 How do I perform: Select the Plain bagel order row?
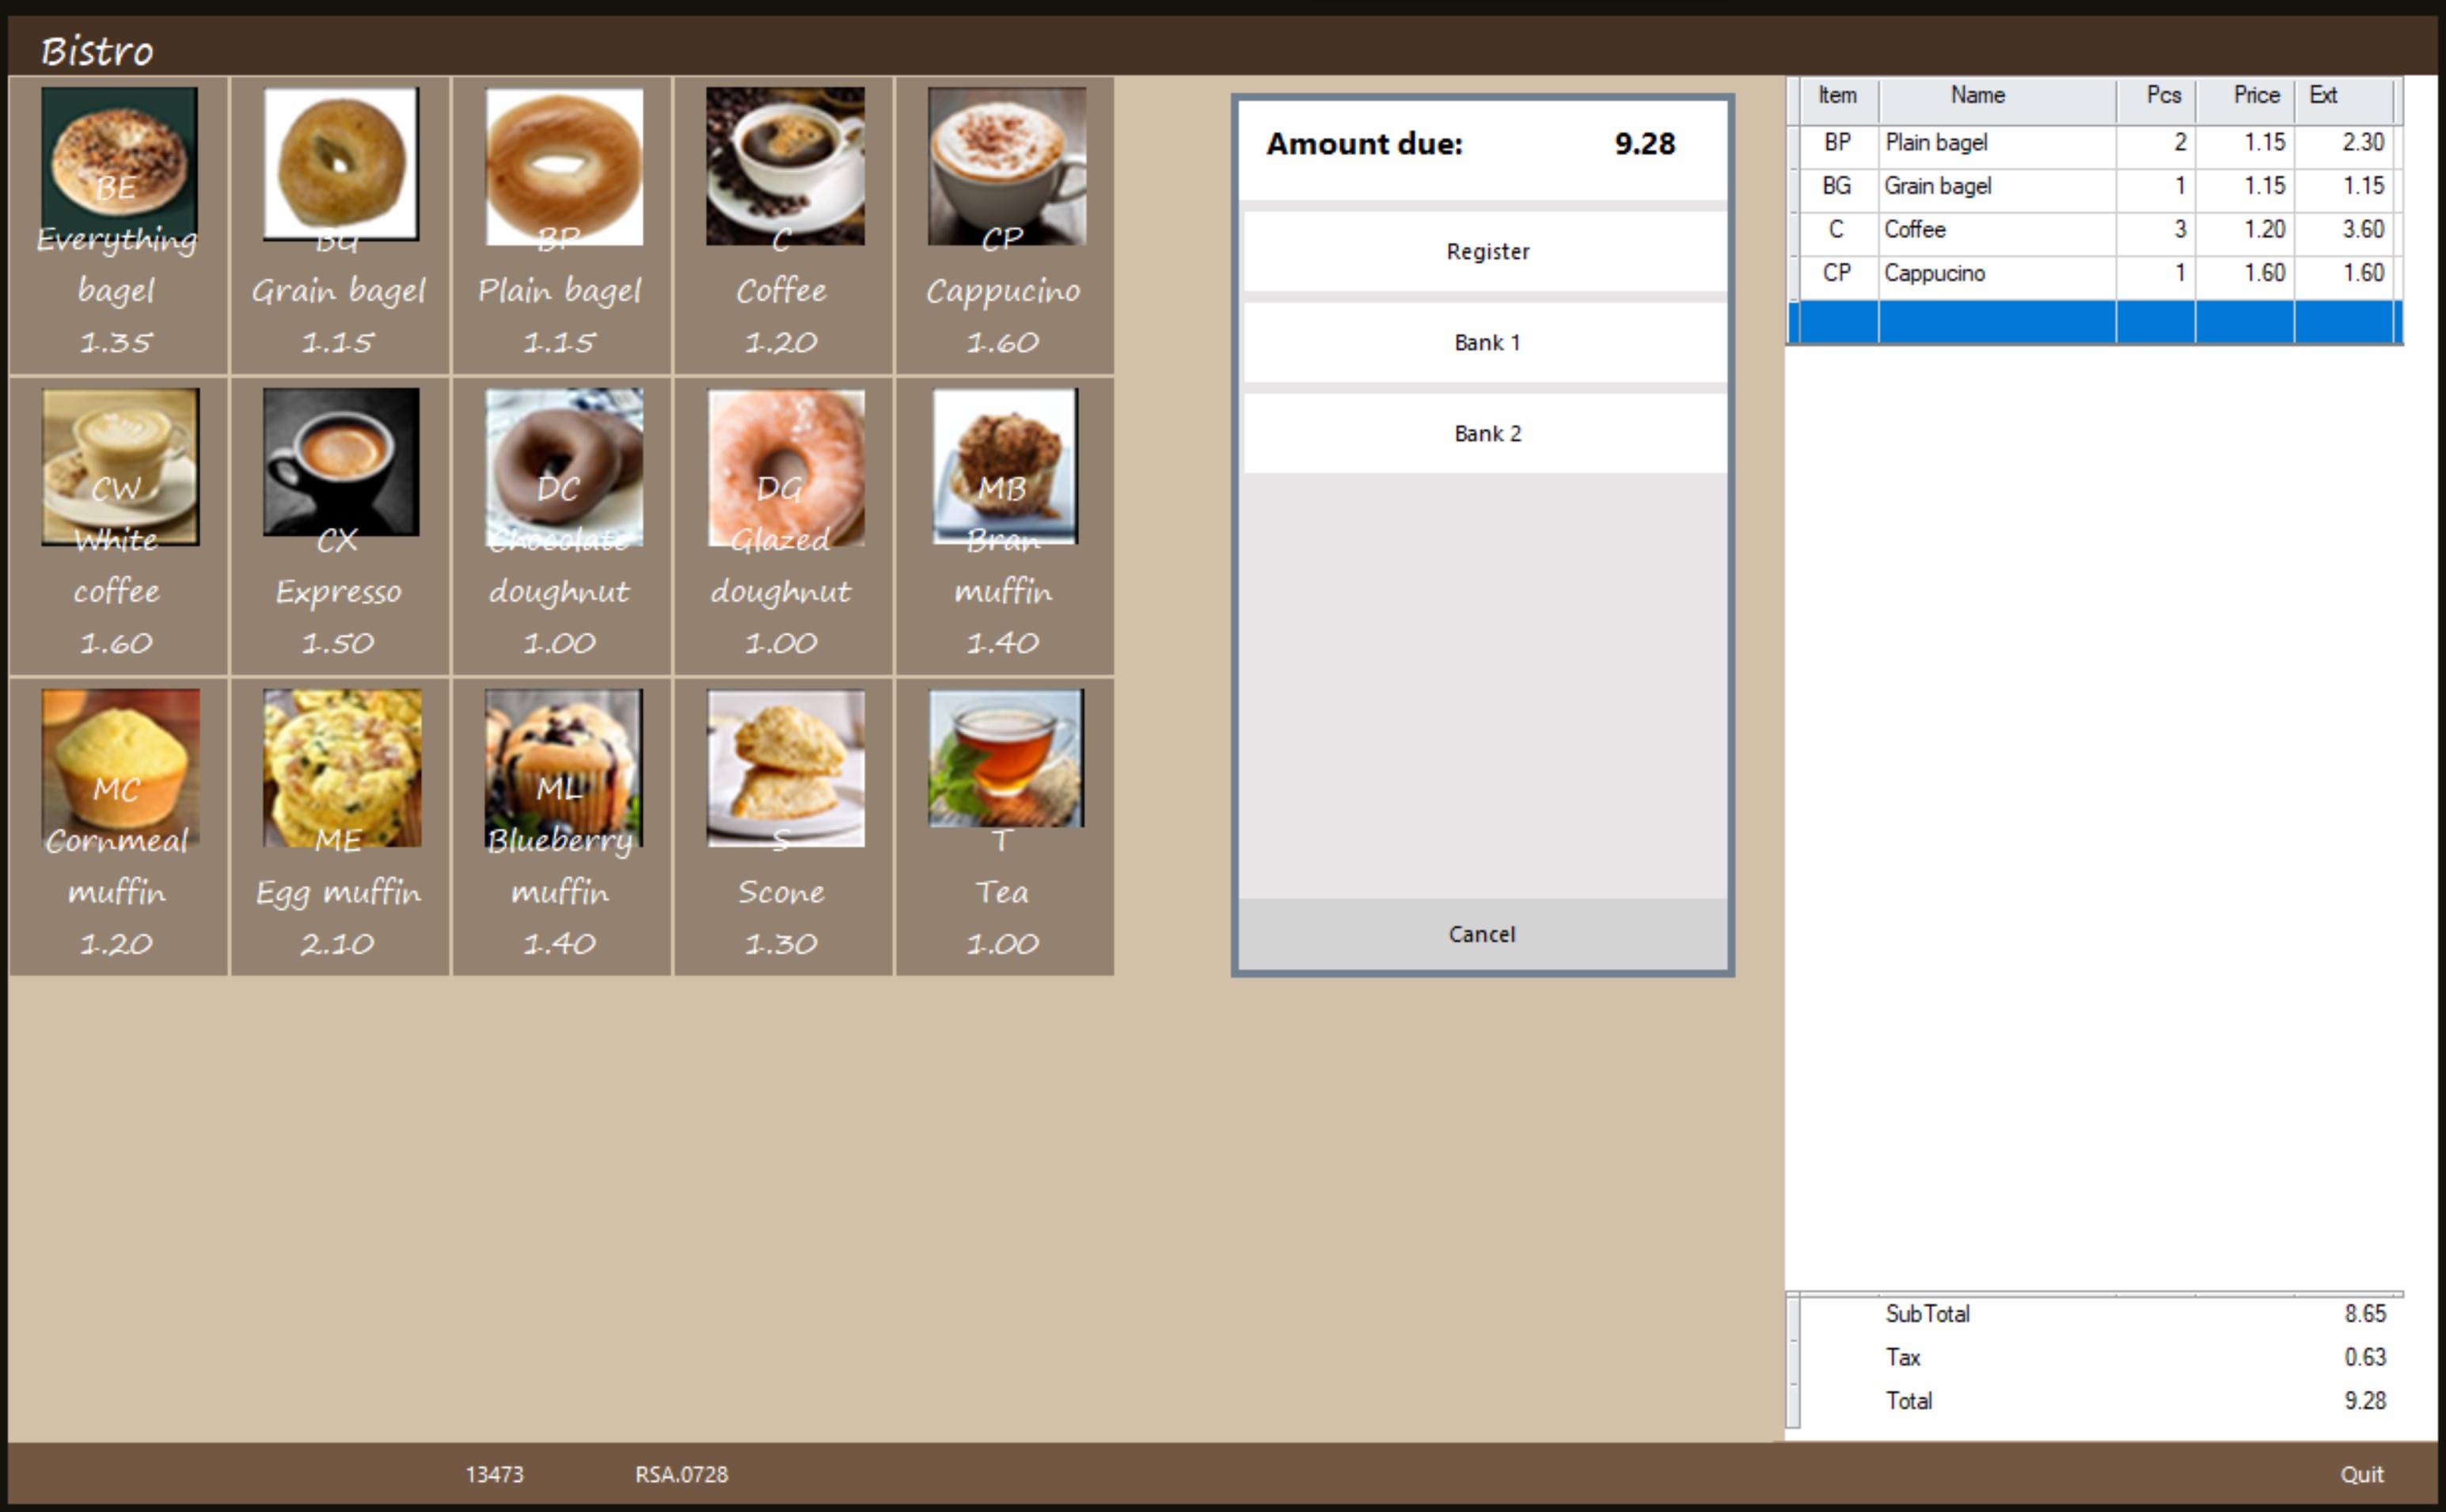[x=1995, y=143]
